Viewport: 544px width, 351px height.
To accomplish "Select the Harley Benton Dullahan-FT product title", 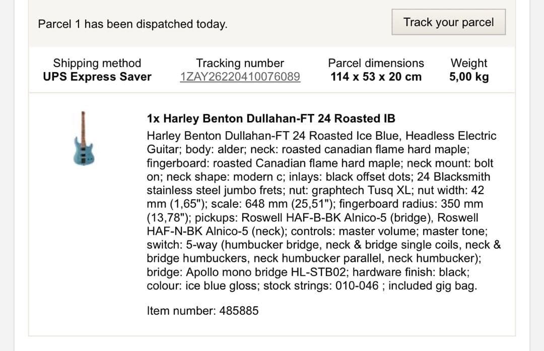I will (271, 119).
